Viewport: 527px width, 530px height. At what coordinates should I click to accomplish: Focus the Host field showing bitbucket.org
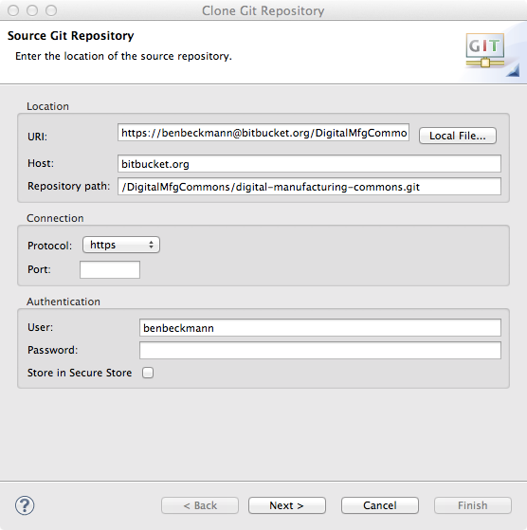pos(309,164)
